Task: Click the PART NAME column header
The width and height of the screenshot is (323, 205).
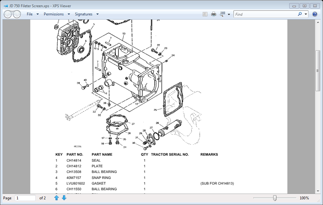Action: point(102,154)
